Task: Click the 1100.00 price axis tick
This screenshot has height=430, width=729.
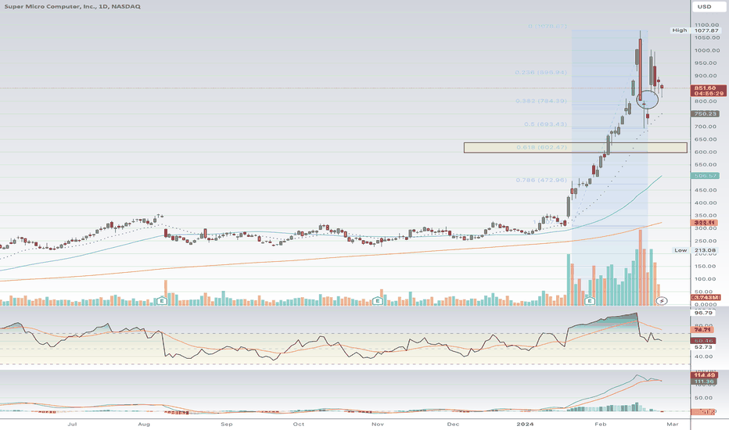Action: point(706,25)
